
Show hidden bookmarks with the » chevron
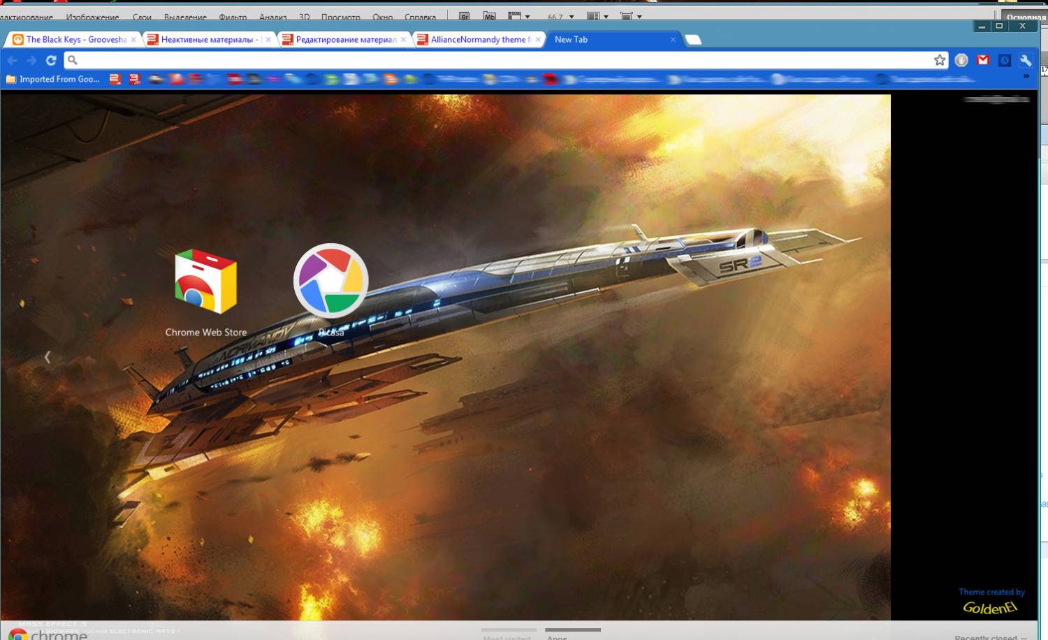pos(1026,76)
